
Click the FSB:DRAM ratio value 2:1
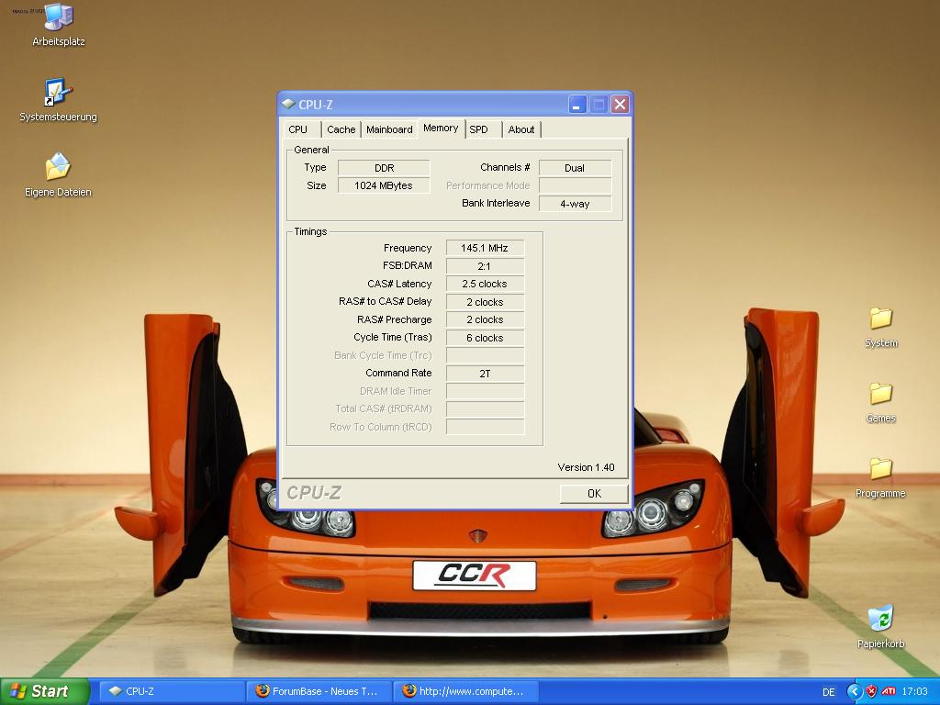[x=485, y=266]
